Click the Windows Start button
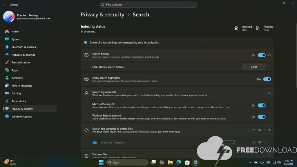Viewport: 297px width, 167px height. coord(101,162)
